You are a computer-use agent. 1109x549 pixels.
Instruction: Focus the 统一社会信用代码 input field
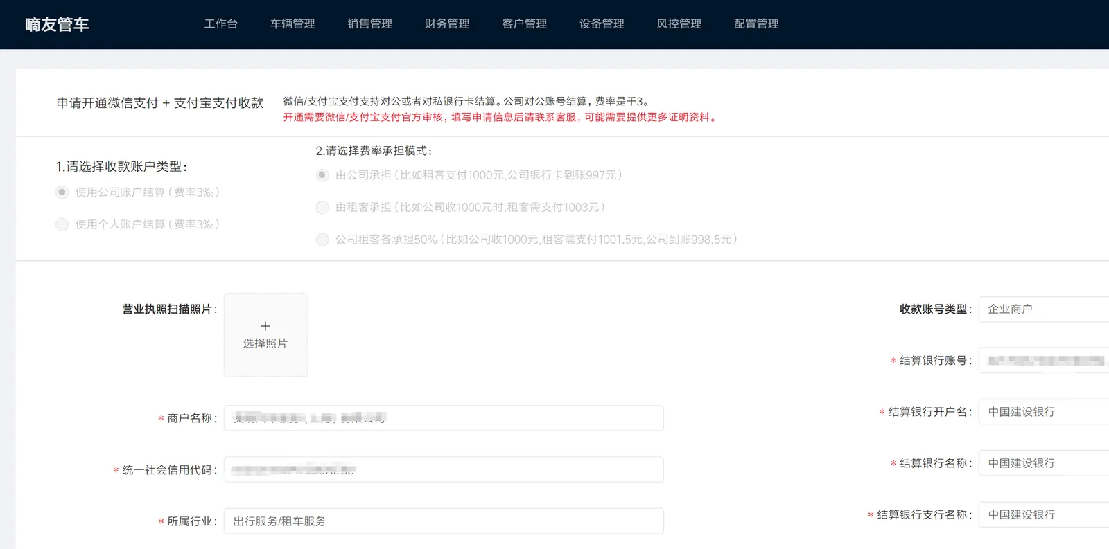pos(444,469)
